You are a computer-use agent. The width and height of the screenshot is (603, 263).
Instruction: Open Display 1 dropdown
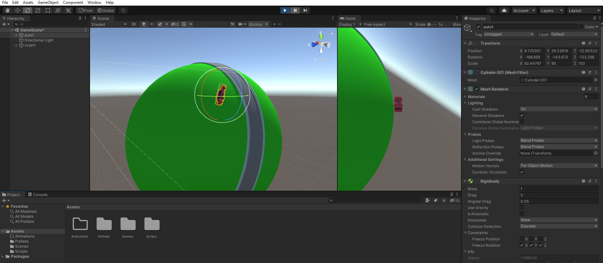pyautogui.click(x=350, y=24)
